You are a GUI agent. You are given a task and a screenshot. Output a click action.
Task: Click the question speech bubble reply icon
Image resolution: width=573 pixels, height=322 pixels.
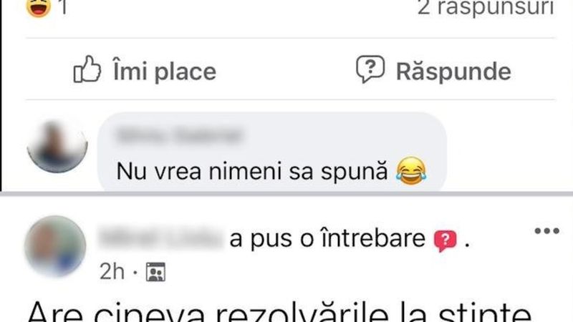pyautogui.click(x=370, y=69)
